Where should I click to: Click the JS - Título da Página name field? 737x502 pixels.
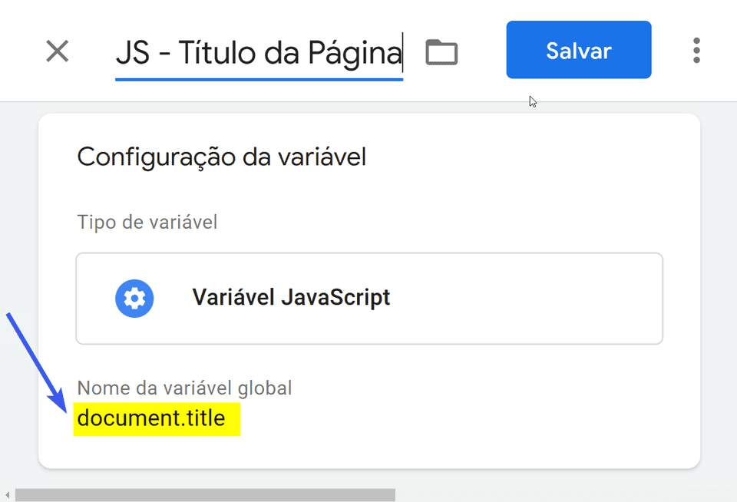click(x=259, y=51)
